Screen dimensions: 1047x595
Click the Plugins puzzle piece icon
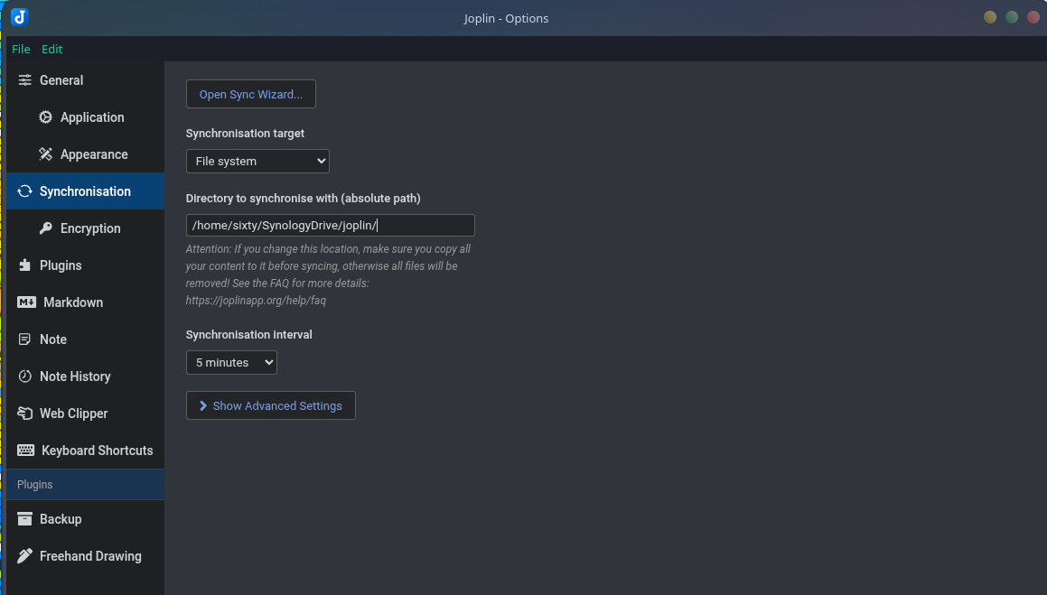coord(24,265)
